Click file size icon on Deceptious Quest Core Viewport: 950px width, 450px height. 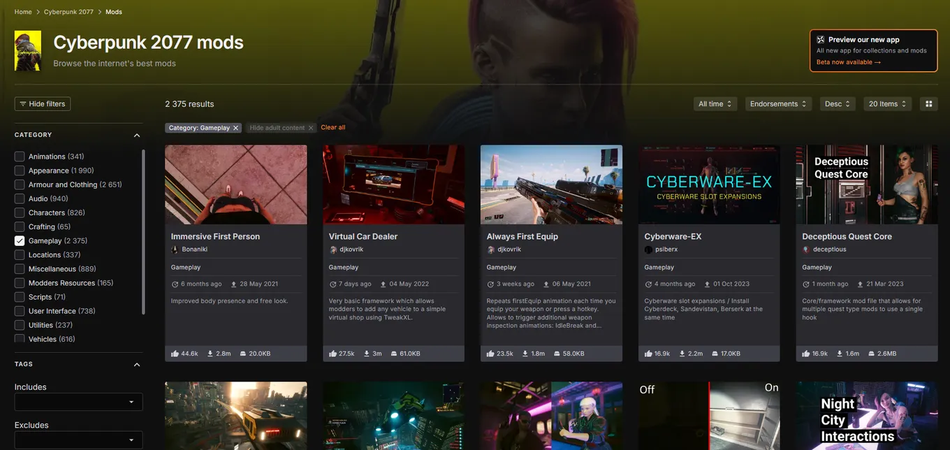pyautogui.click(x=871, y=354)
